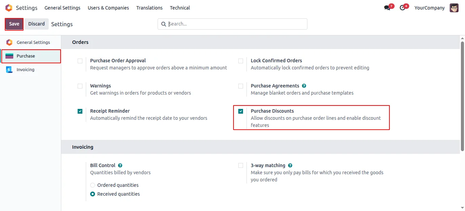Click the Purchase Order Approval label

pos(118,61)
